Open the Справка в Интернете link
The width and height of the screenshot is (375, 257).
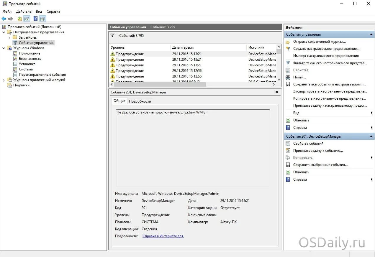coord(163,236)
